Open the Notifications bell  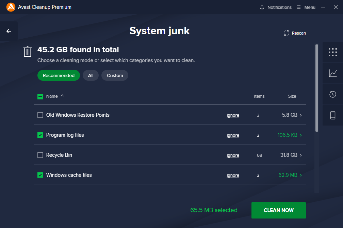click(x=261, y=7)
